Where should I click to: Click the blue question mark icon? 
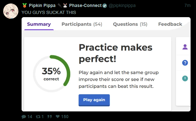(x=185, y=63)
